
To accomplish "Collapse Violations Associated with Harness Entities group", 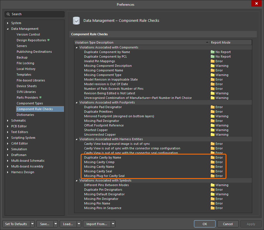I will [77, 139].
